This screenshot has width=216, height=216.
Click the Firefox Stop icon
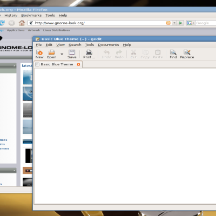11,23
